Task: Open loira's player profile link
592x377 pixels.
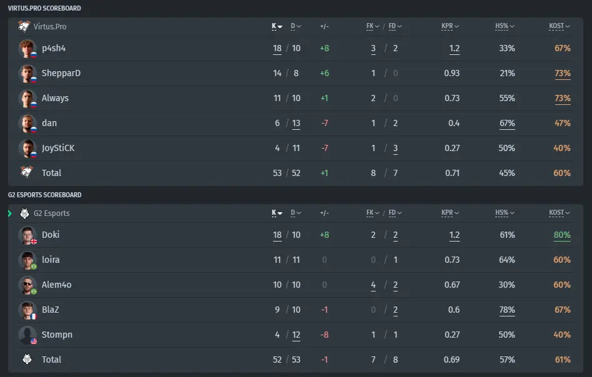Action: pos(51,260)
